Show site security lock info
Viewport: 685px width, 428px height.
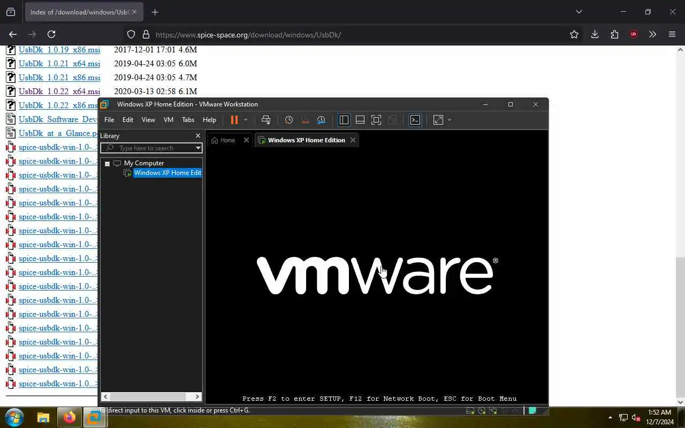(146, 34)
